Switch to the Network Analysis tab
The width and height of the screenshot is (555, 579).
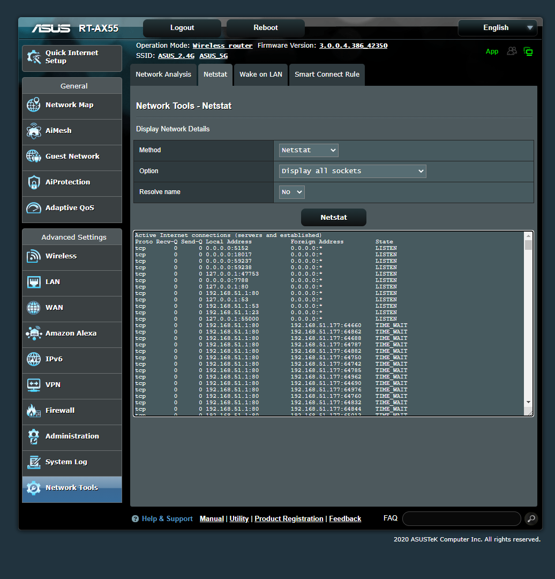[x=163, y=75]
